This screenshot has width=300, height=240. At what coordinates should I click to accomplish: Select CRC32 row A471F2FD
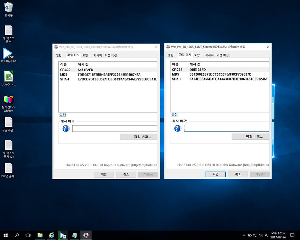(108, 70)
